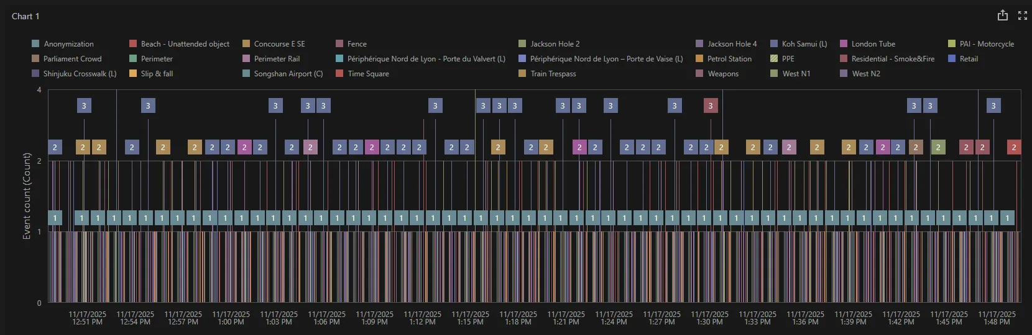Image resolution: width=1032 pixels, height=335 pixels.
Task: Click the export chart icon
Action: coord(1002,16)
